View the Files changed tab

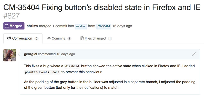click(96, 38)
